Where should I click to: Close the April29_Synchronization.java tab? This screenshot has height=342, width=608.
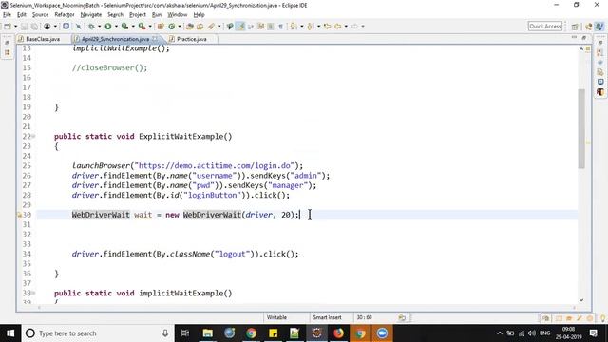click(x=155, y=39)
